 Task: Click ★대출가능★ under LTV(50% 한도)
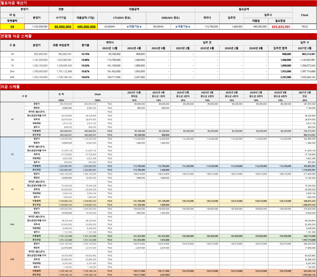pyautogui.click(x=134, y=27)
